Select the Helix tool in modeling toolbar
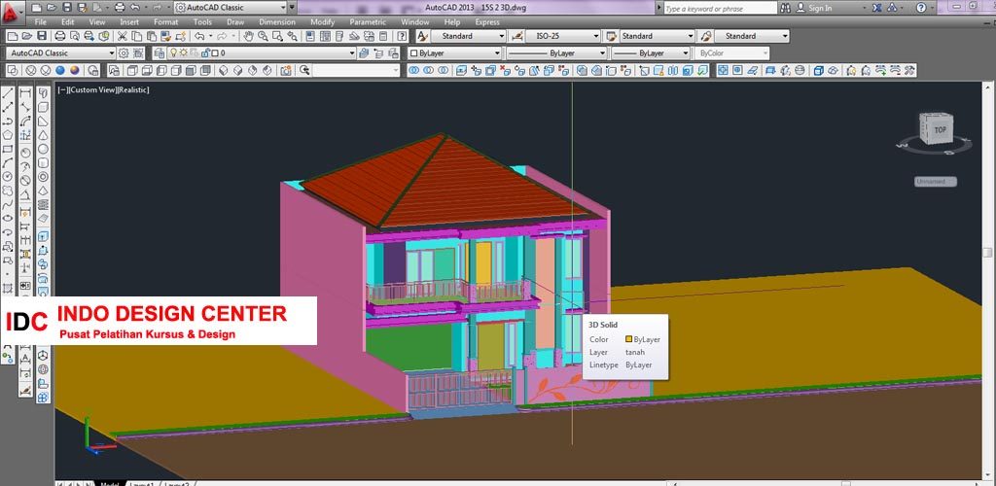 [x=43, y=204]
